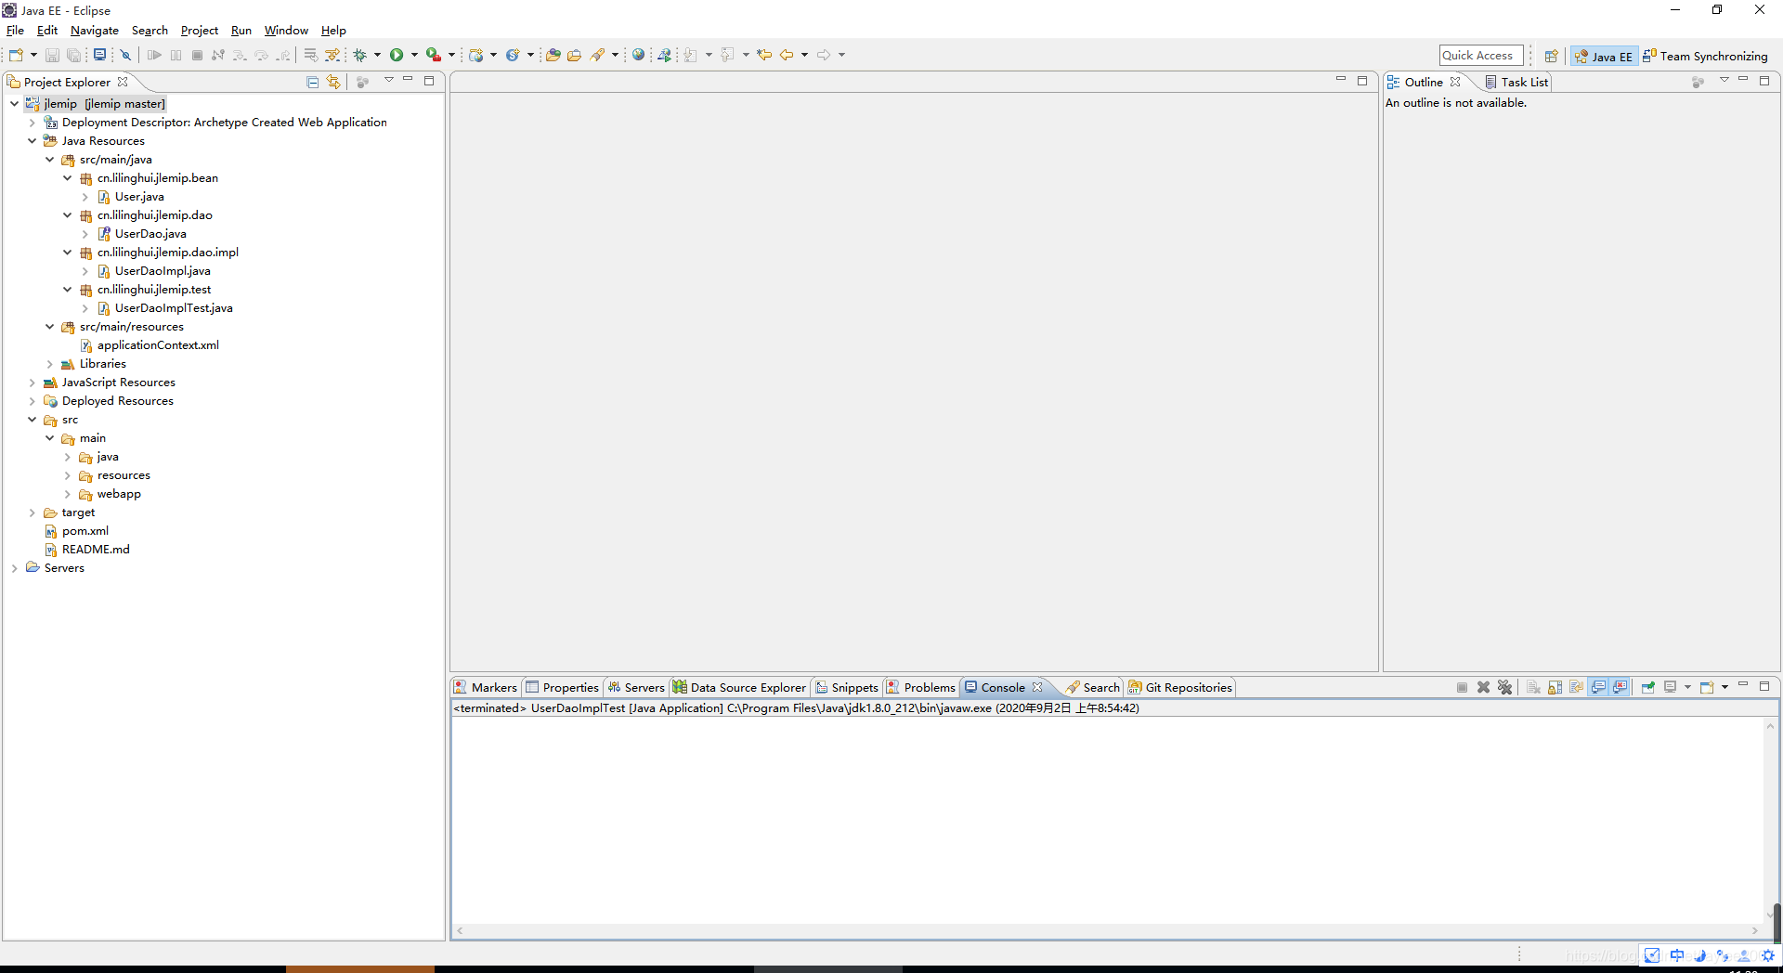Select the webapp folder
The height and width of the screenshot is (973, 1783).
[110, 493]
